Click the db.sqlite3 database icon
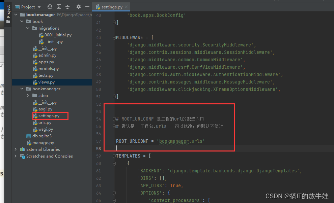This screenshot has width=334, height=203. [29, 136]
